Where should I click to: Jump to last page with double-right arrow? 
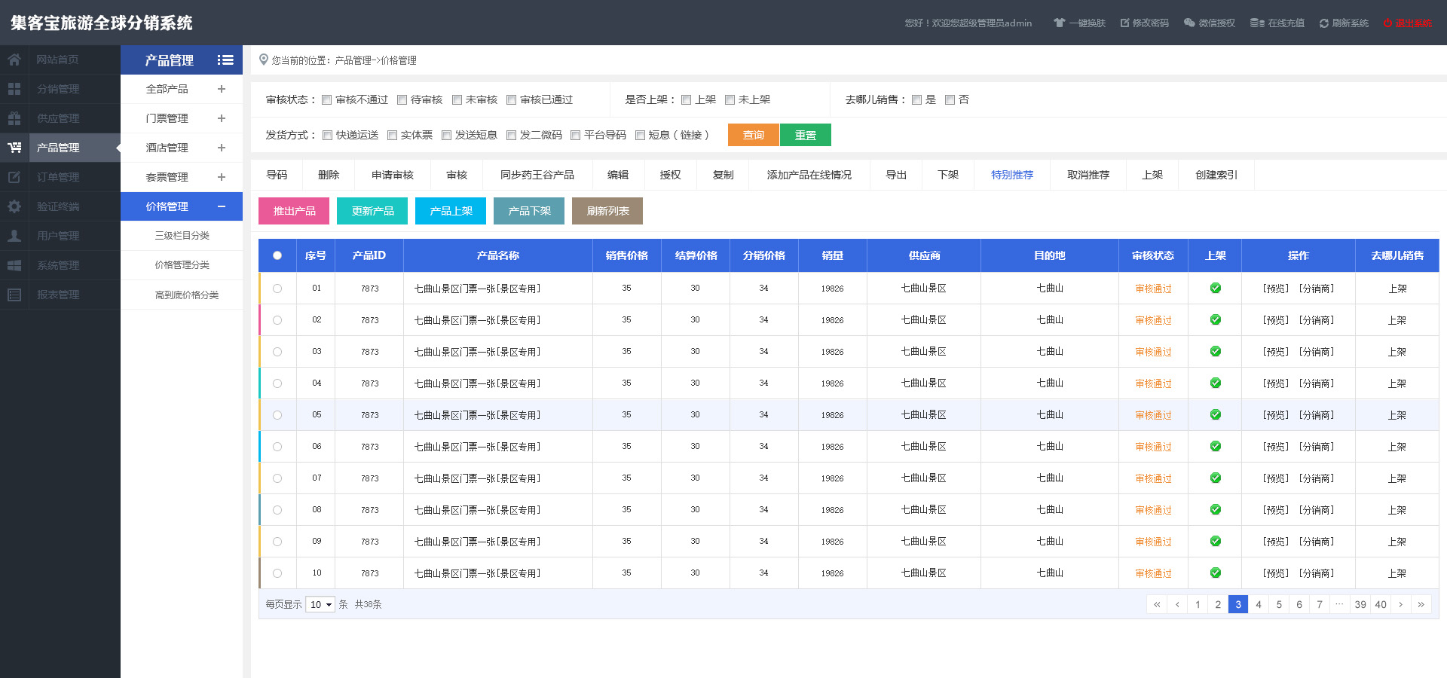[x=1421, y=604]
